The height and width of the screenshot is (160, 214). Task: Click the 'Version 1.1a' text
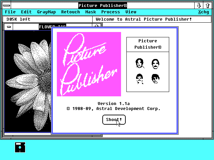[x=114, y=104]
